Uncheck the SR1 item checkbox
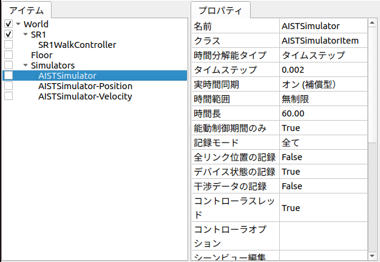The width and height of the screenshot is (380, 262). 8,34
